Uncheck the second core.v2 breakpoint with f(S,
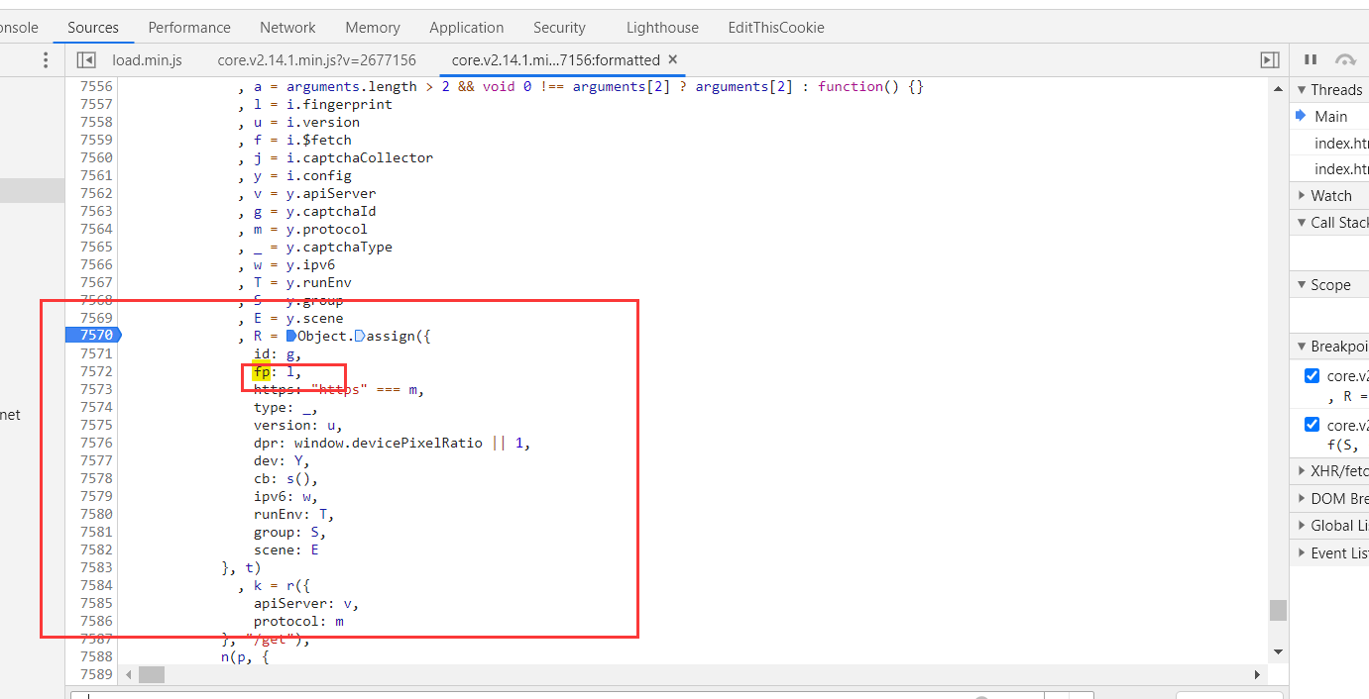 tap(1312, 425)
